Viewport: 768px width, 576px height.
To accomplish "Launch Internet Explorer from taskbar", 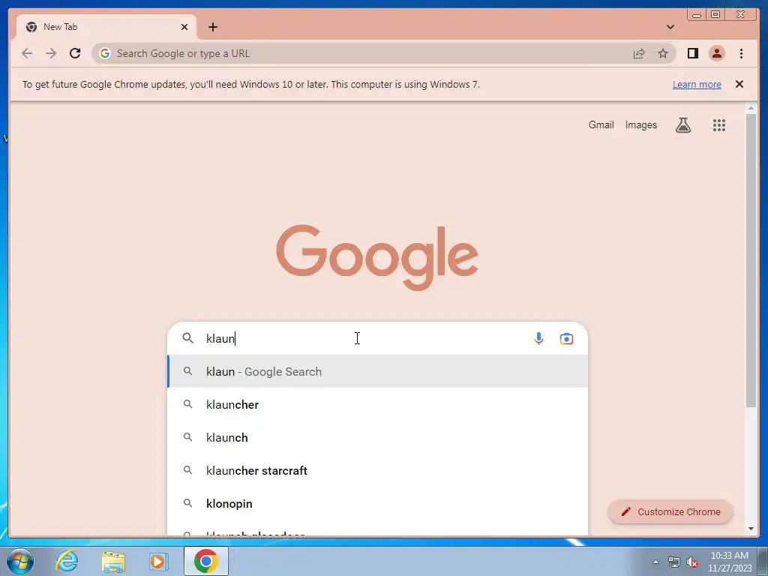I will [x=67, y=561].
